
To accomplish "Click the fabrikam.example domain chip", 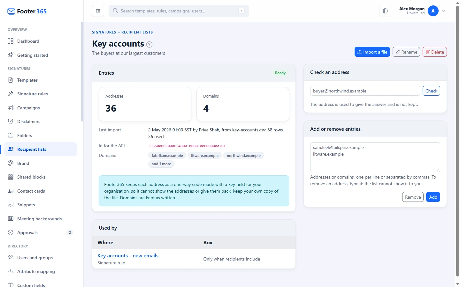I will tap(167, 156).
